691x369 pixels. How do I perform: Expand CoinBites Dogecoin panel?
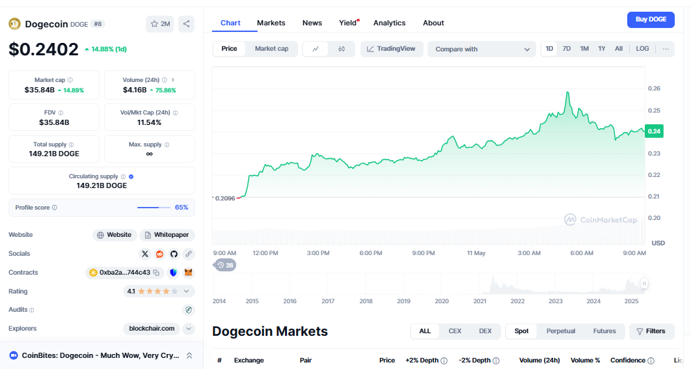189,355
